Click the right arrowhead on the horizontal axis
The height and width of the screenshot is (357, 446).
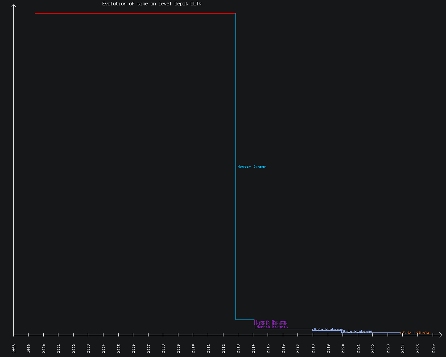tap(440, 334)
